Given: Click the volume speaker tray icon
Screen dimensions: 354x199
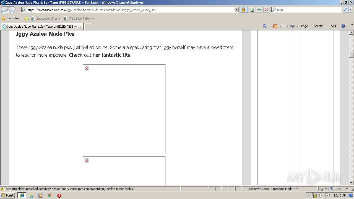Looking at the screenshot, I should click(321, 195).
